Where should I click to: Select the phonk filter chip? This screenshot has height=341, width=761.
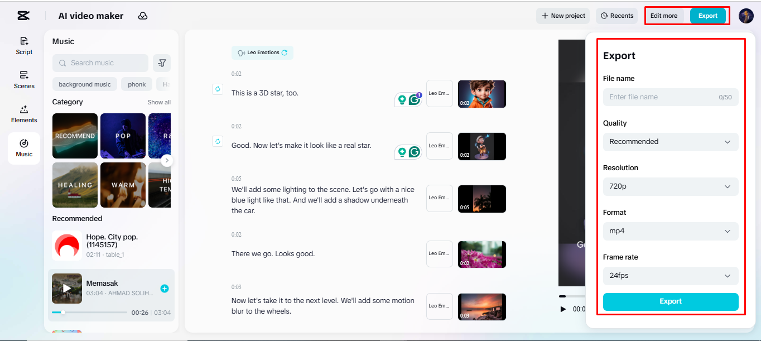(x=136, y=84)
